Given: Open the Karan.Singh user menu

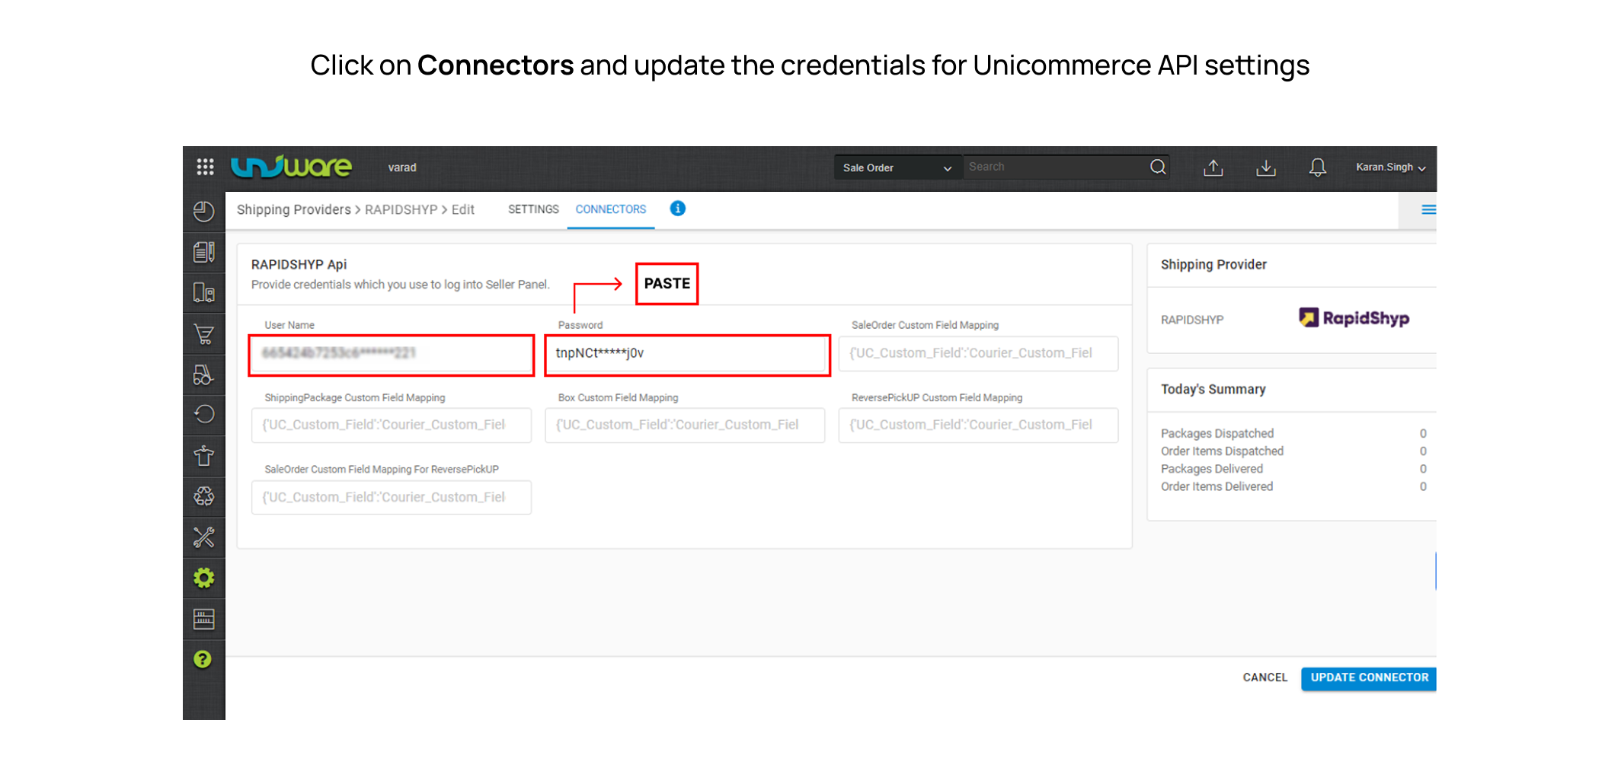Looking at the screenshot, I should point(1390,167).
